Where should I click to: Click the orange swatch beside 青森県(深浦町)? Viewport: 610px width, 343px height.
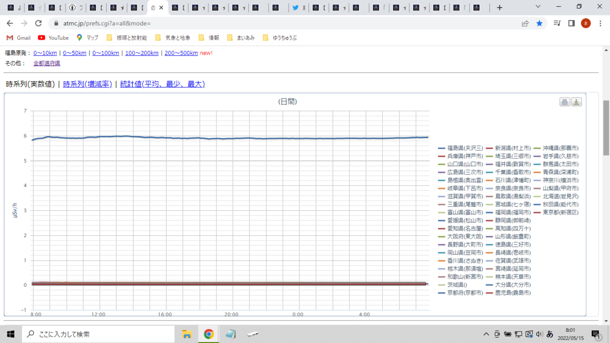[x=537, y=172]
